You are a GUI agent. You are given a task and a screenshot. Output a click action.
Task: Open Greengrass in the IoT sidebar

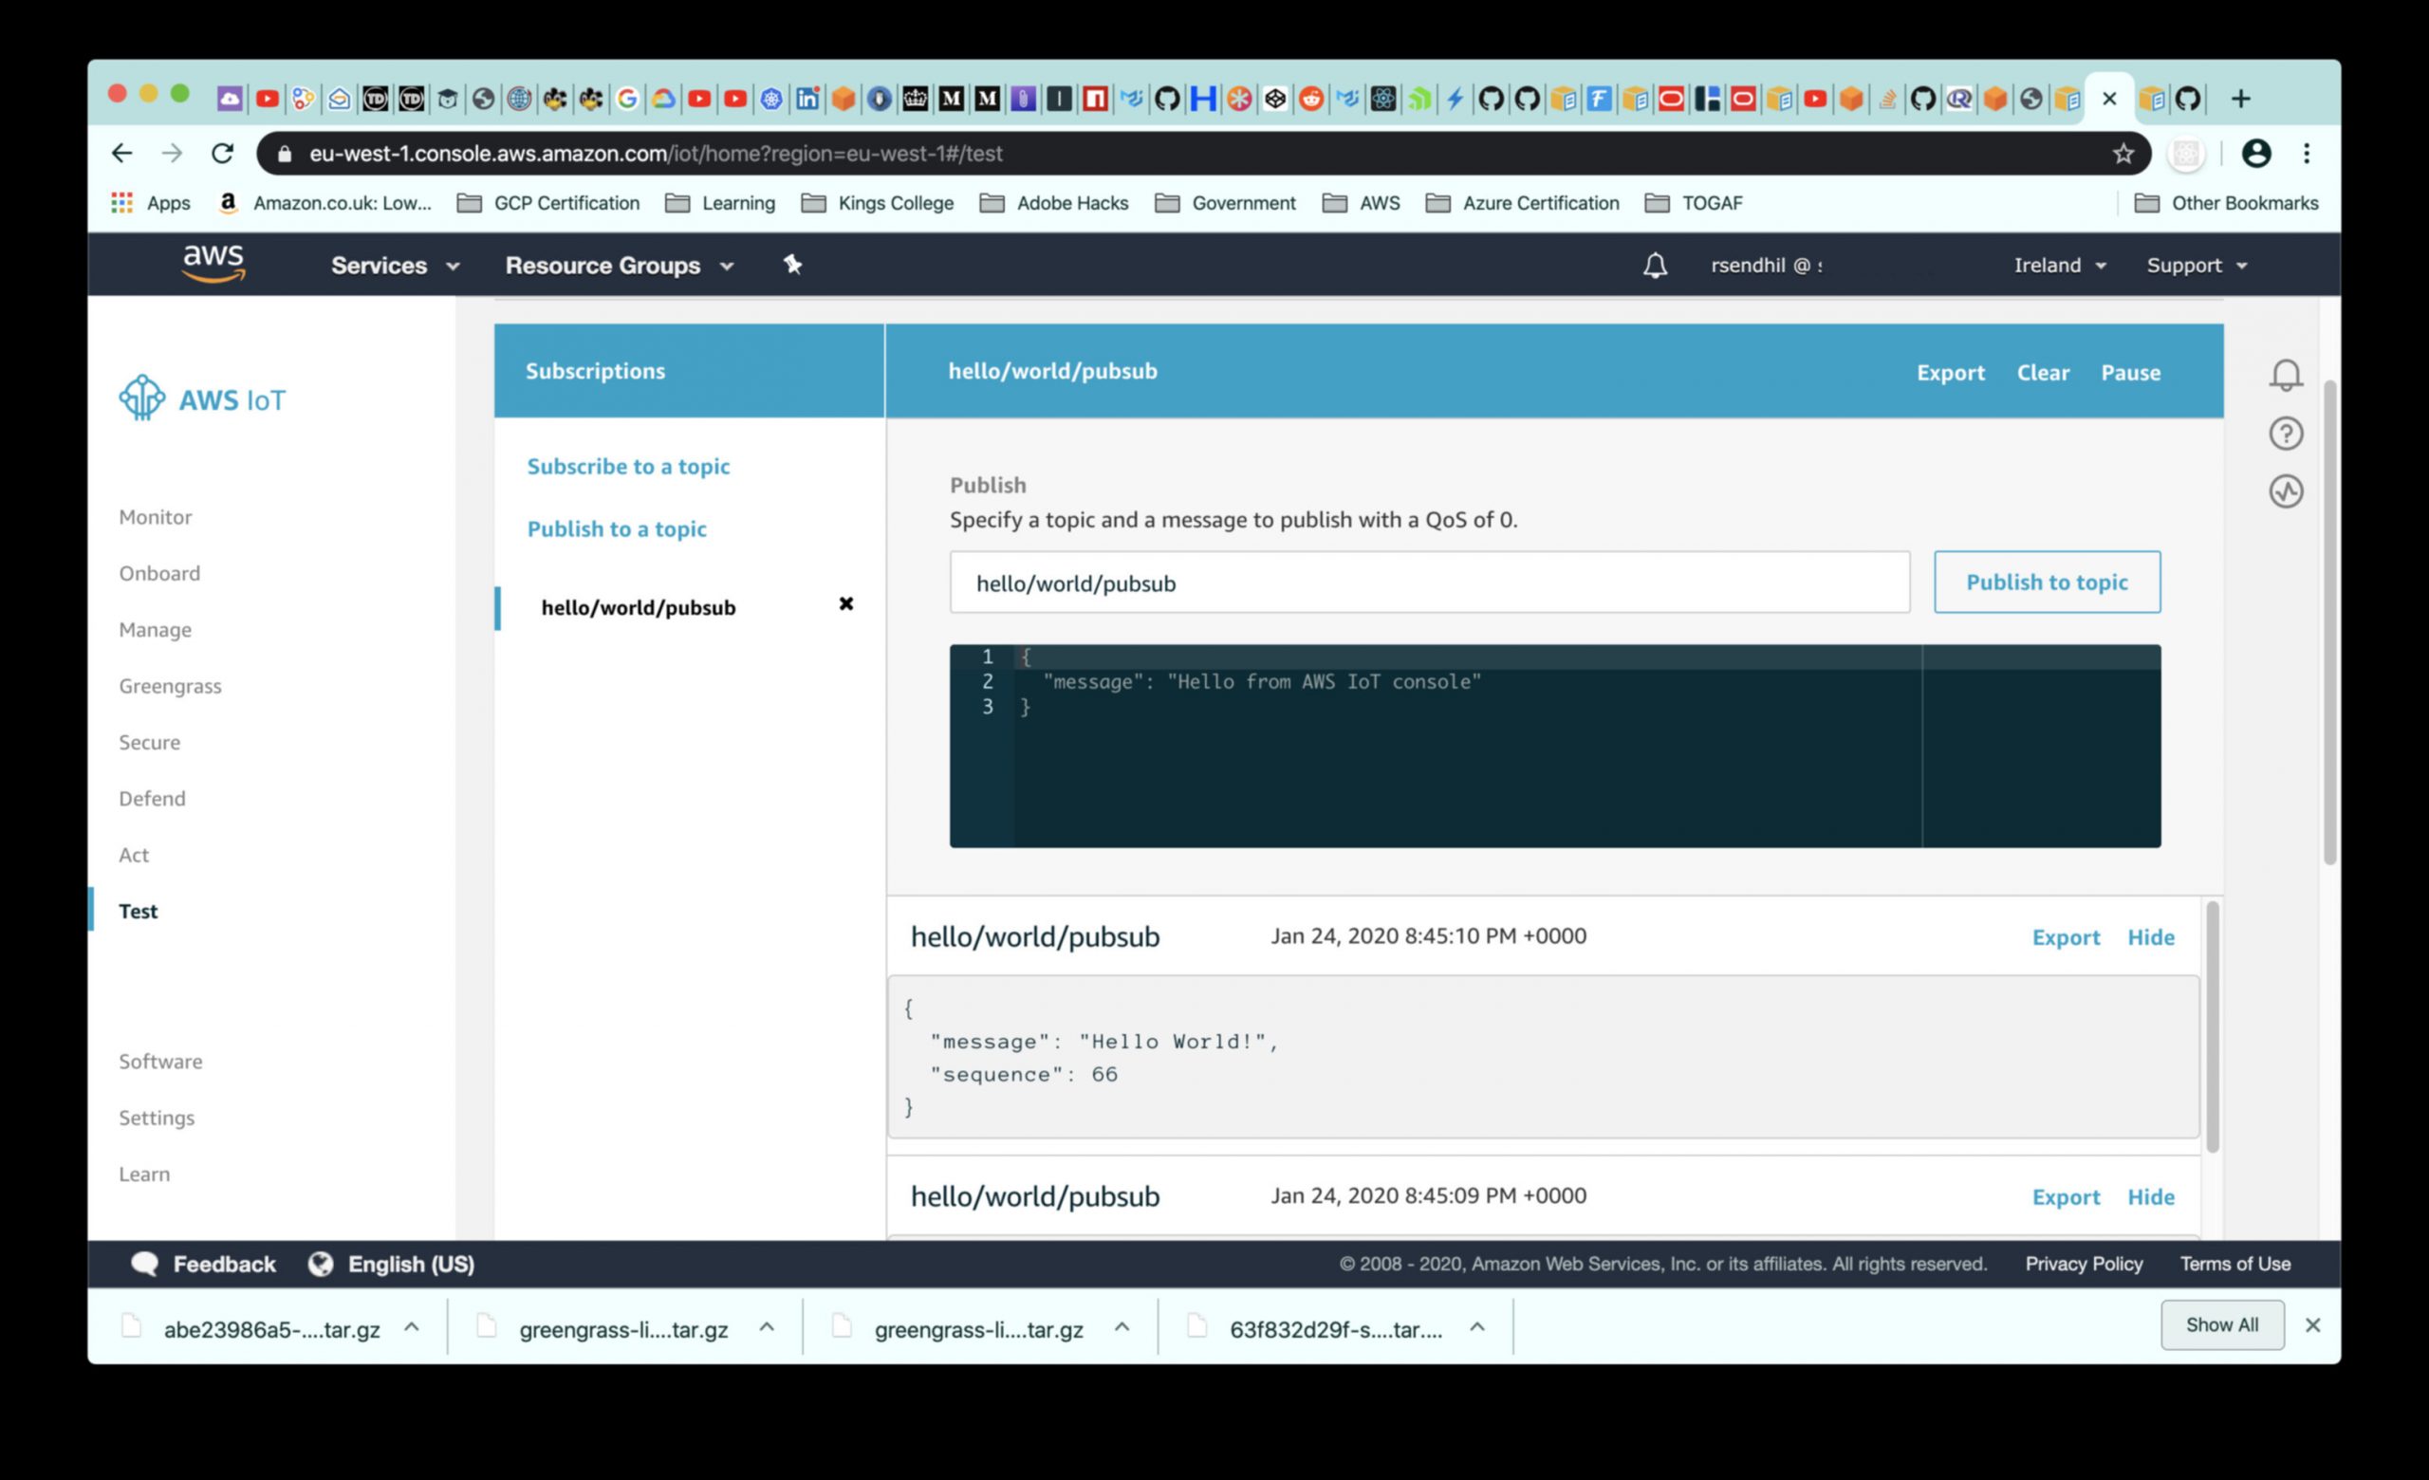(x=170, y=686)
